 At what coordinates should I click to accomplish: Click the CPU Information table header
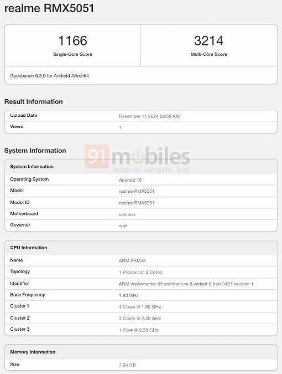point(141,248)
